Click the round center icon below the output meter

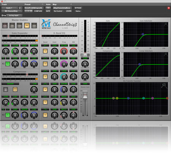(85, 55)
